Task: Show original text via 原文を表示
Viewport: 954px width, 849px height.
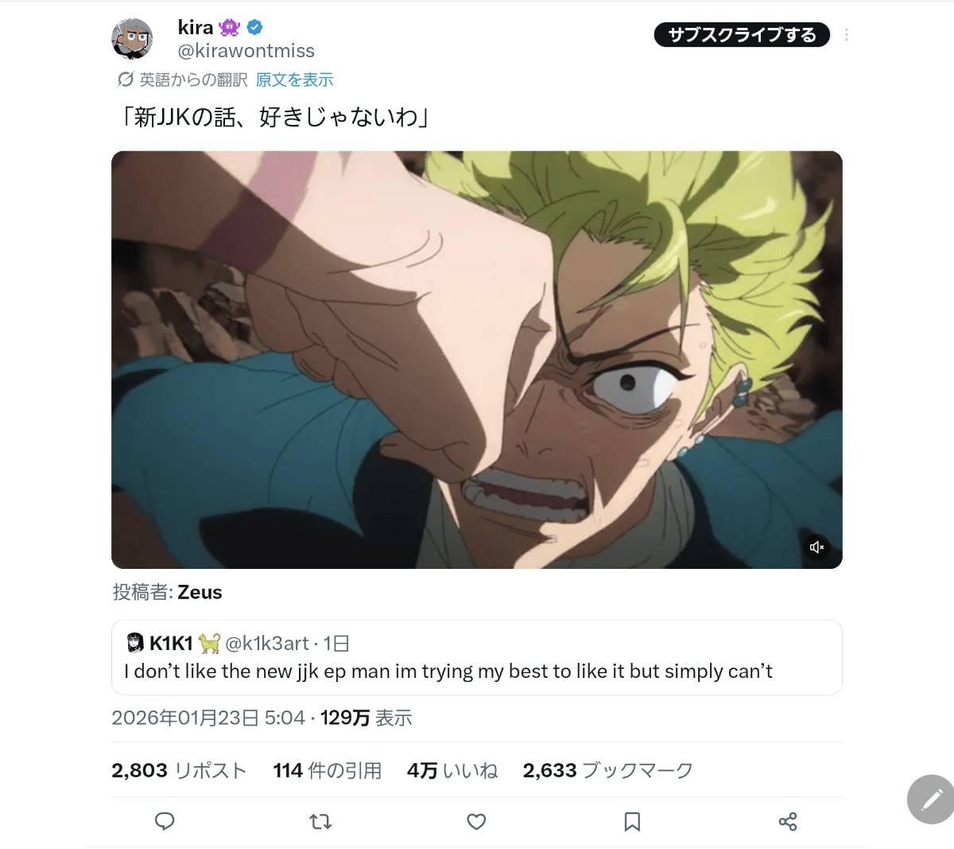Action: [x=294, y=80]
